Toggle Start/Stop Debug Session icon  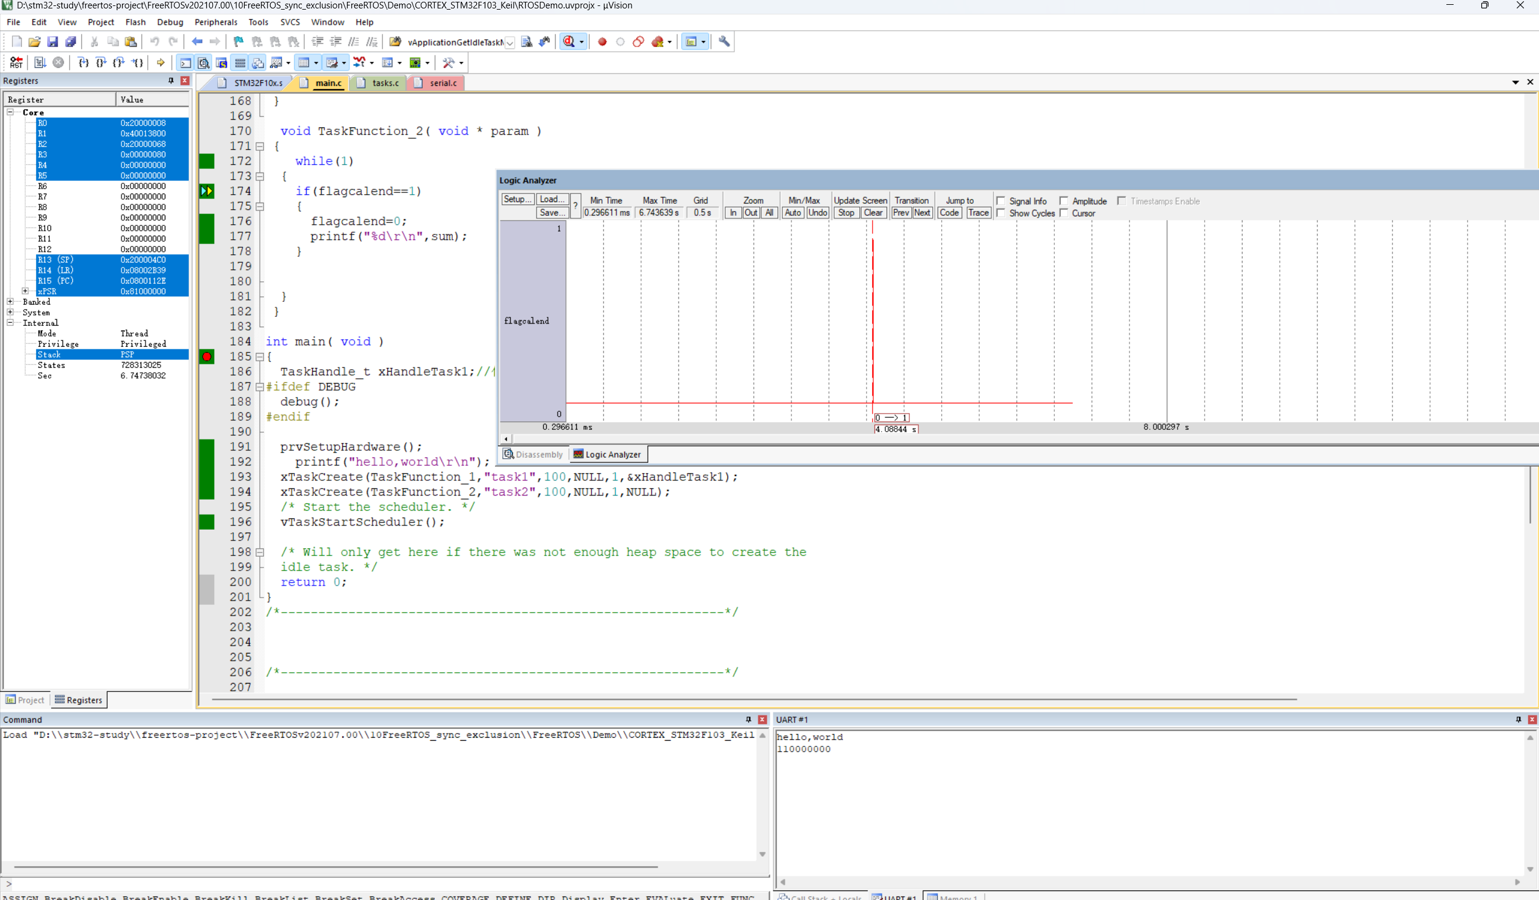click(569, 41)
